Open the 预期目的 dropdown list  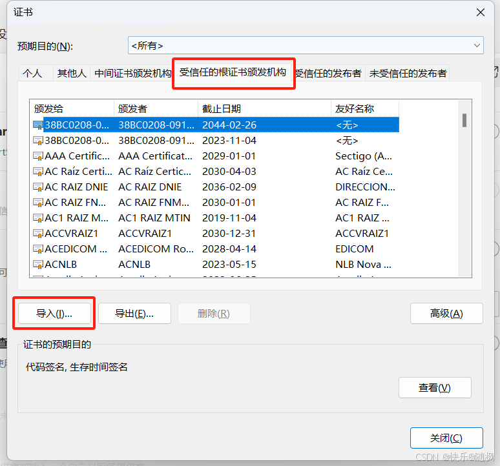306,45
